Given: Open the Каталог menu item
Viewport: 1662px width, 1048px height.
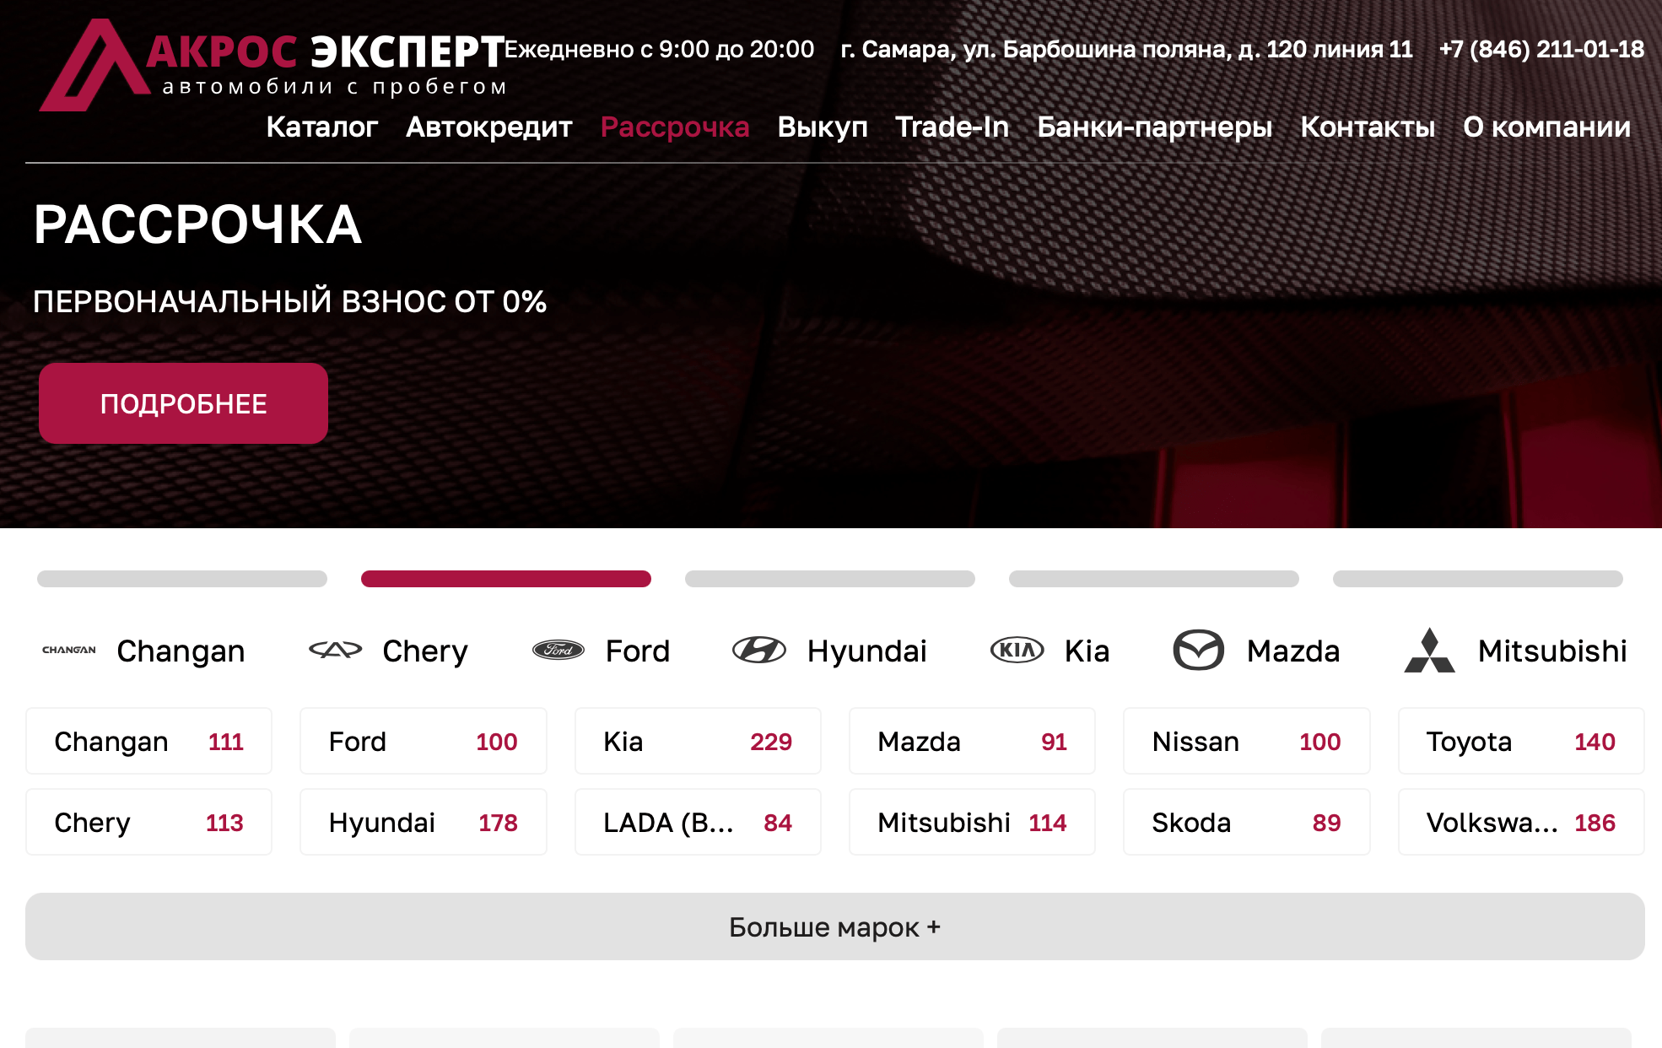Looking at the screenshot, I should [322, 127].
